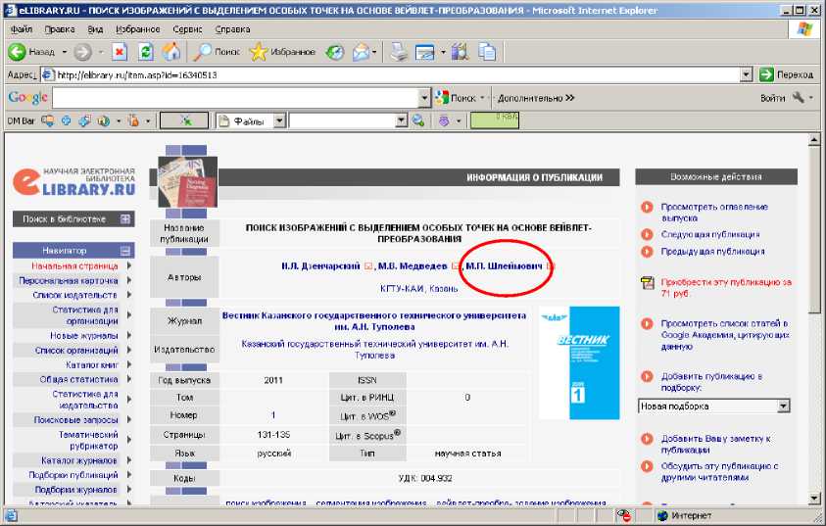Open the Back button history dropdown arrow
The width and height of the screenshot is (826, 526).
[65, 52]
